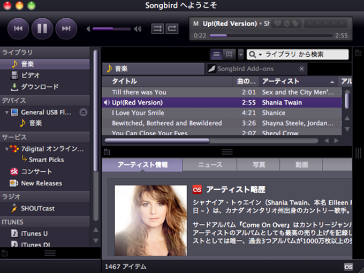Switch to filter pane view mode
This screenshot has height=273, width=364.
click(x=229, y=54)
